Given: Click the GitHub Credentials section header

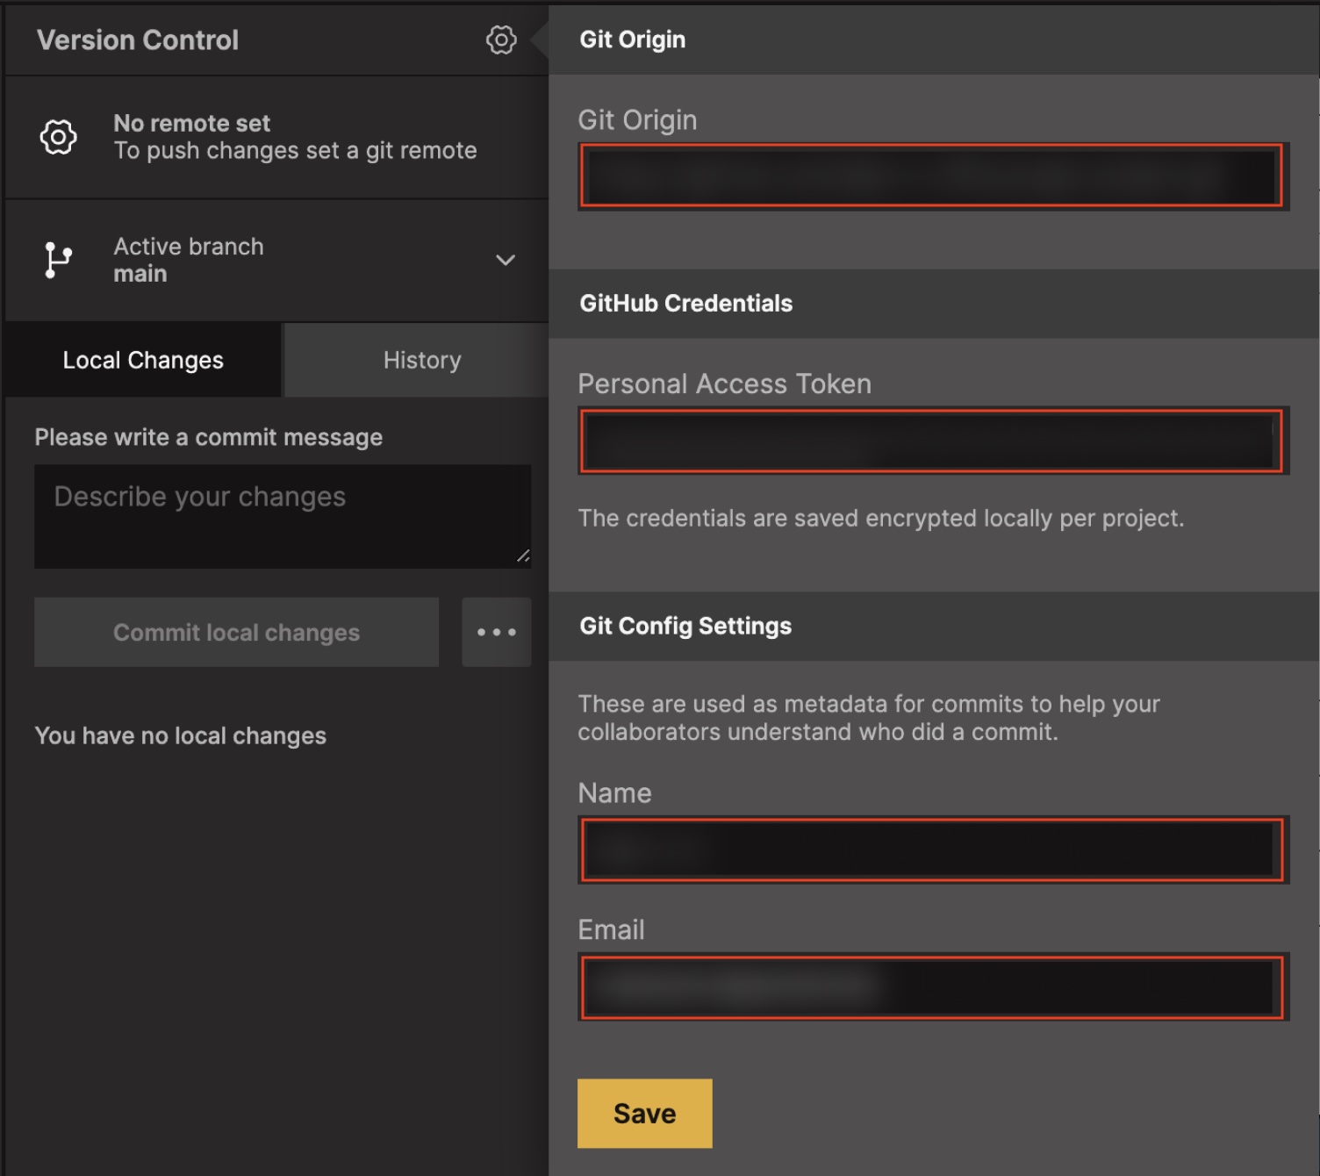Looking at the screenshot, I should coord(685,304).
